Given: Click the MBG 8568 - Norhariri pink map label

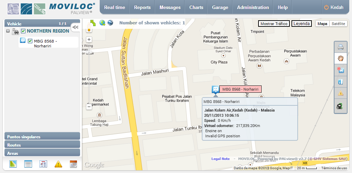Looking at the screenshot, I should [x=240, y=89].
